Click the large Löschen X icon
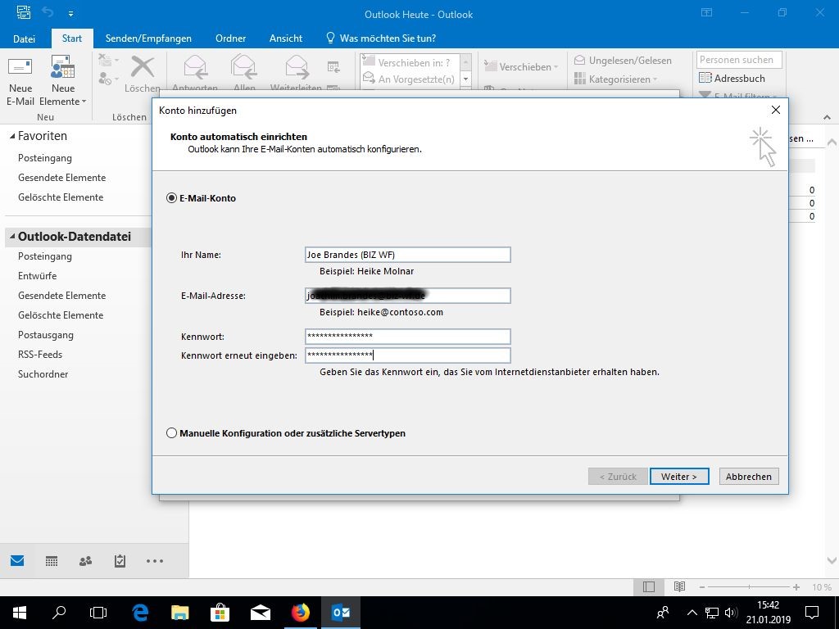The width and height of the screenshot is (839, 629). pyautogui.click(x=143, y=68)
